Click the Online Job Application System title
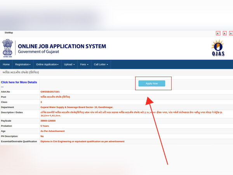The width and height of the screenshot is (233, 175). (62, 46)
